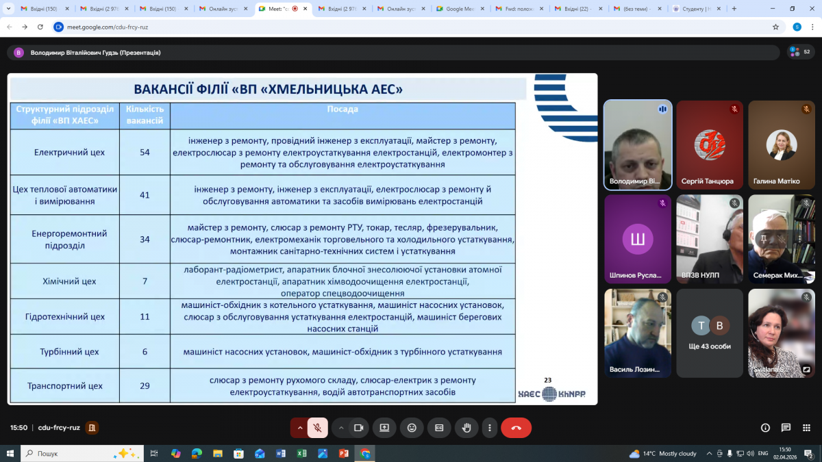Bookmark this page with star icon
Image resolution: width=822 pixels, height=462 pixels.
coord(775,27)
